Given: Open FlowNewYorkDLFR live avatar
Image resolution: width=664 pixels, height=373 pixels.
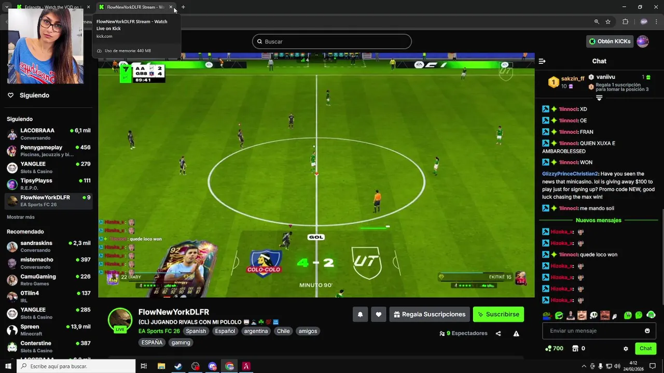Looking at the screenshot, I should click(120, 320).
